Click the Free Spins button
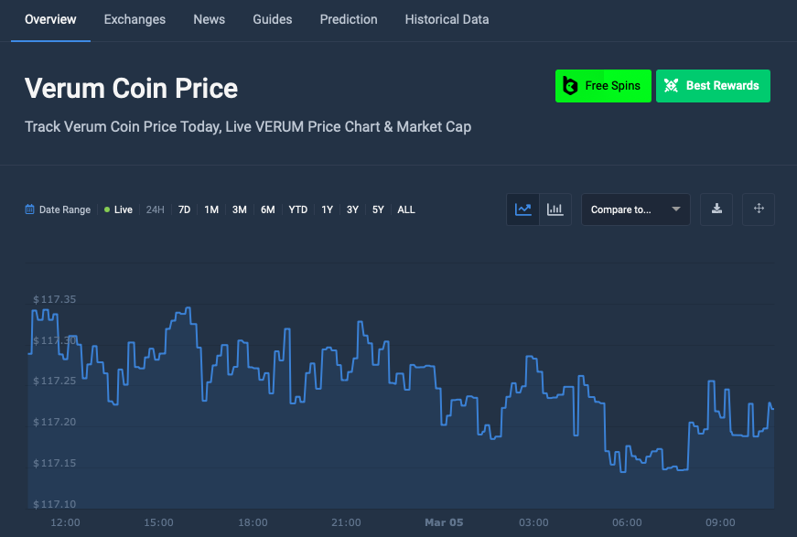This screenshot has height=537, width=797. pyautogui.click(x=603, y=85)
